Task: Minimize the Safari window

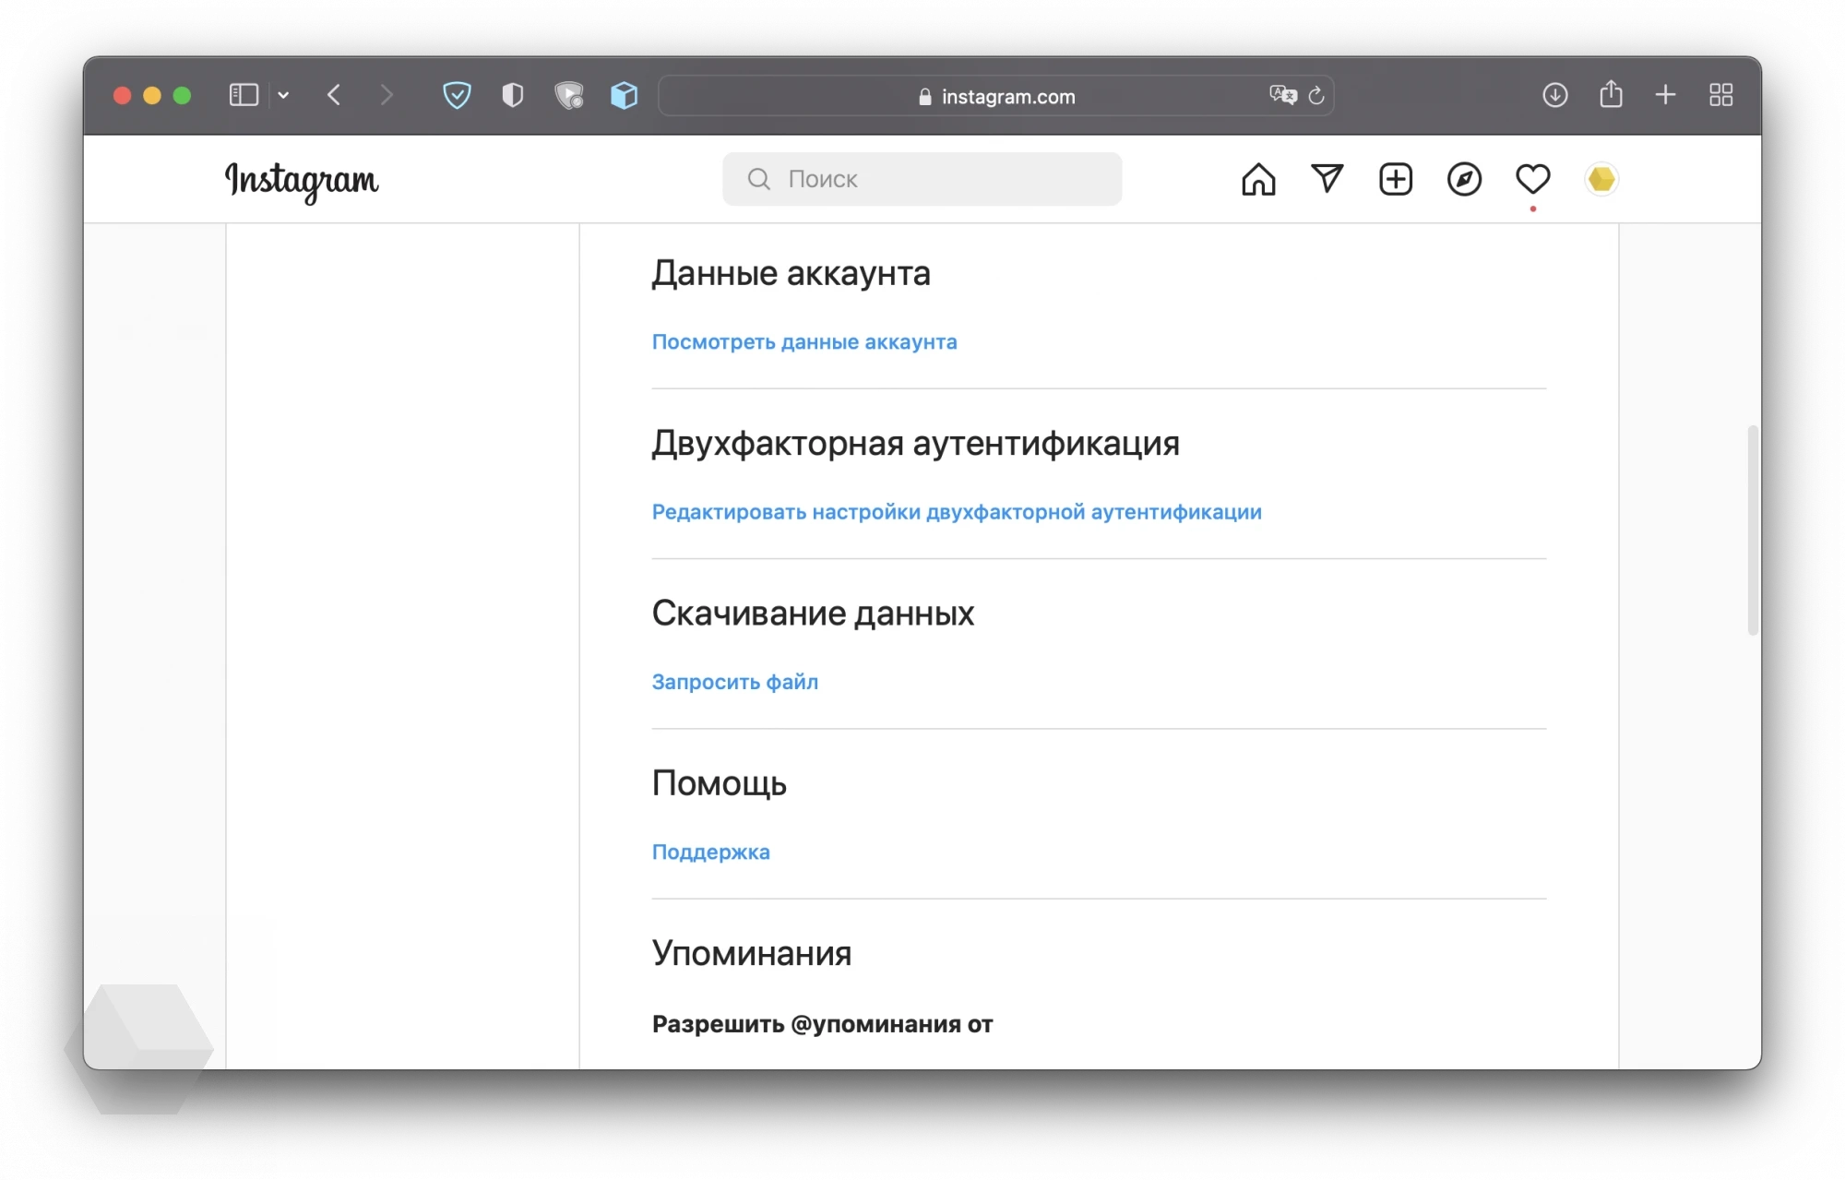Action: [x=152, y=95]
